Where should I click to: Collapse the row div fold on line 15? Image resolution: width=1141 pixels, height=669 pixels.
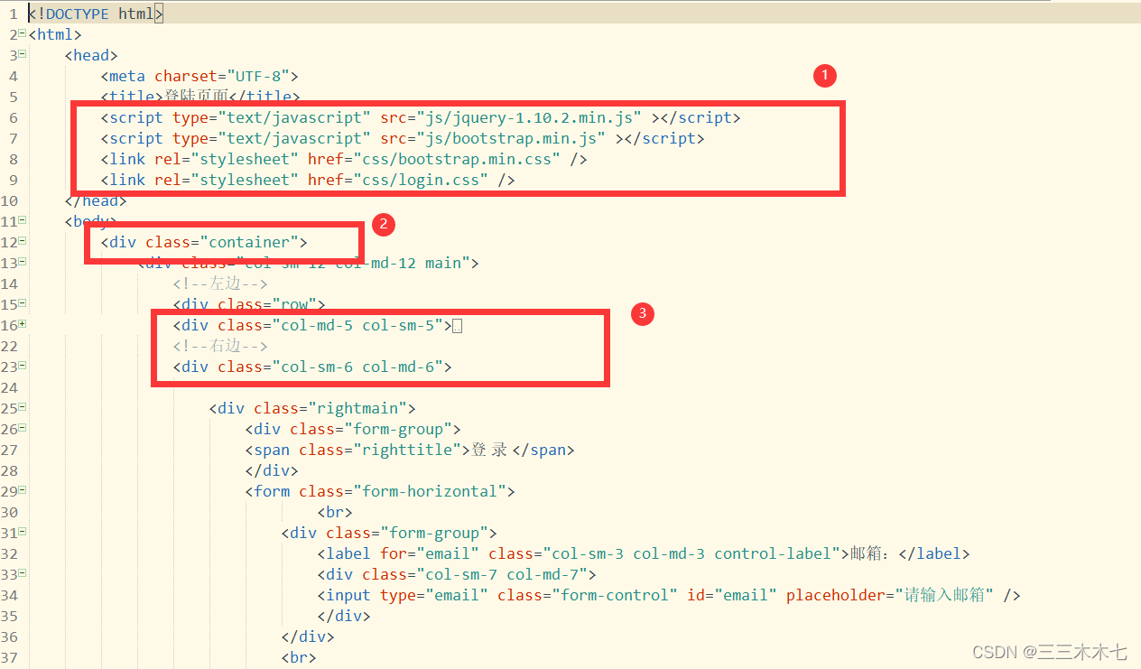[22, 304]
